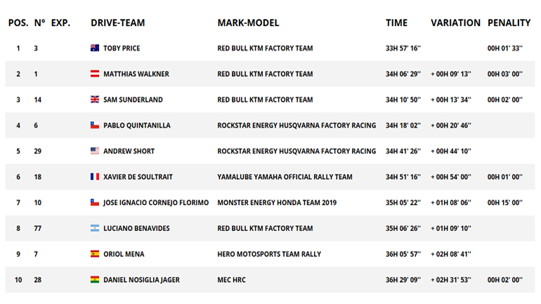The image size is (541, 304).
Task: Click the PENALITY column header
Action: (509, 22)
